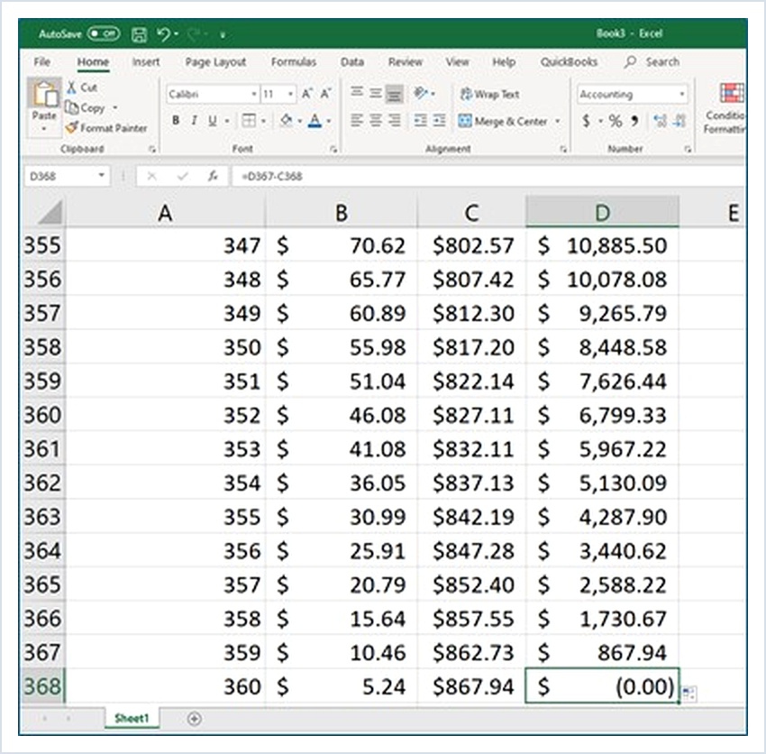This screenshot has width=766, height=754.
Task: Click the Center horizontal alignment icon
Action: 375,120
